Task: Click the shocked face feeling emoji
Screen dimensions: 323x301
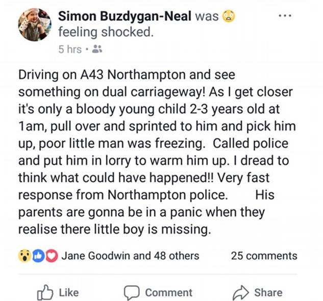Action: tap(228, 16)
